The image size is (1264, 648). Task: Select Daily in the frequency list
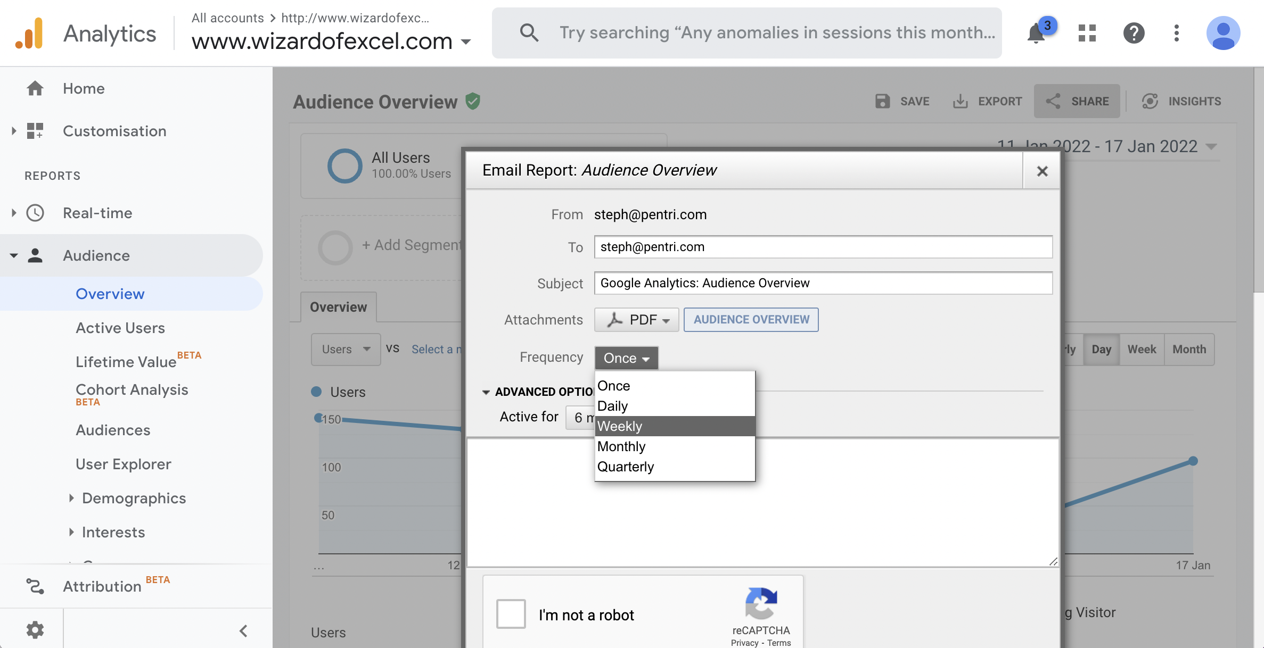click(675, 406)
